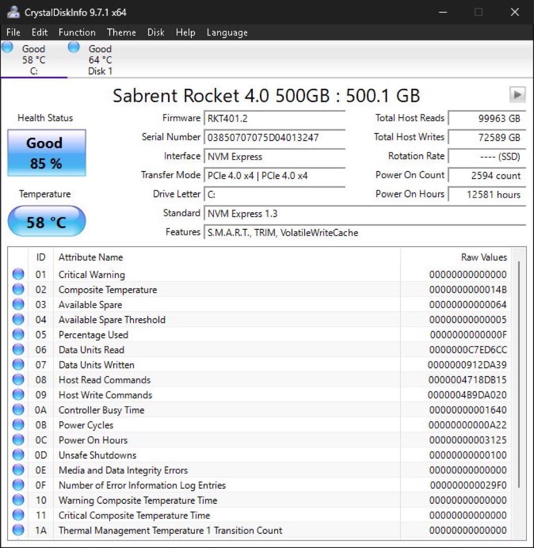Open the Theme menu

(121, 32)
